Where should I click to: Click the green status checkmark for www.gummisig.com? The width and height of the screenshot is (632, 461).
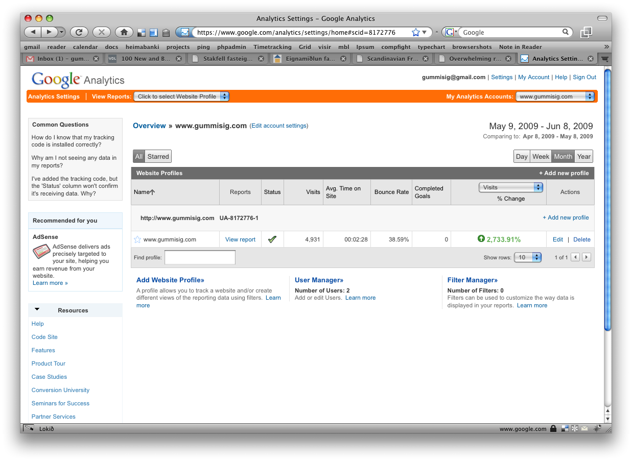[272, 239]
